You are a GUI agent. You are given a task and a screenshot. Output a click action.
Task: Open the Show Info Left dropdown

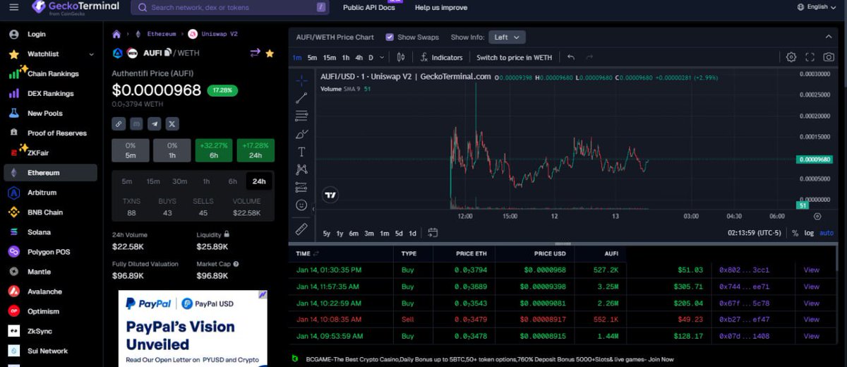point(506,37)
